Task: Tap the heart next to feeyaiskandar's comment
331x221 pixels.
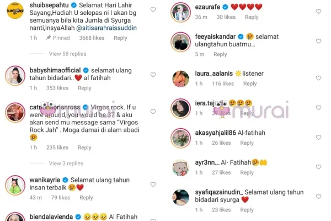Action: (x=318, y=41)
